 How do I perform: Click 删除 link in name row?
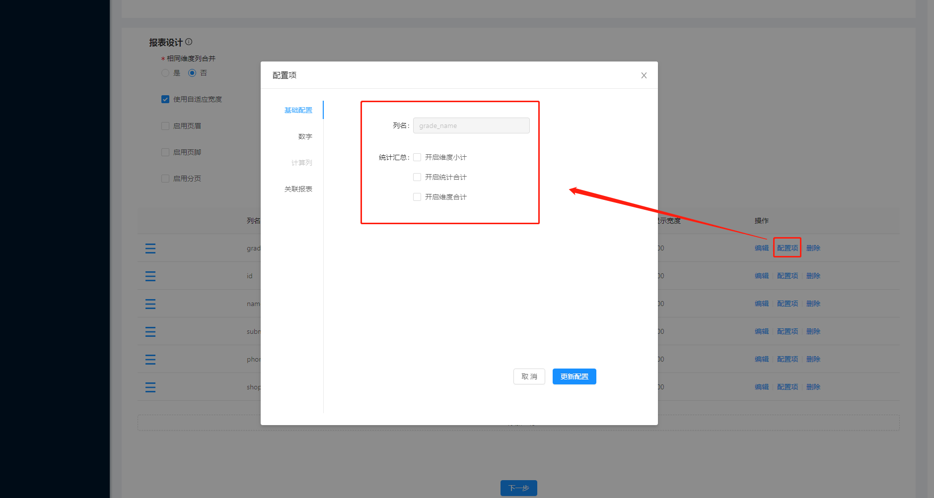(813, 304)
